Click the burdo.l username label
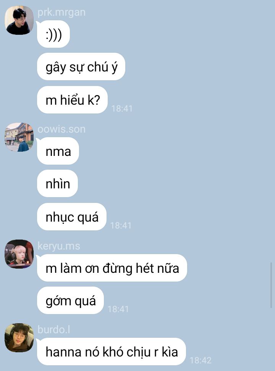Screen dimensions: 275x371 pyautogui.click(x=54, y=330)
